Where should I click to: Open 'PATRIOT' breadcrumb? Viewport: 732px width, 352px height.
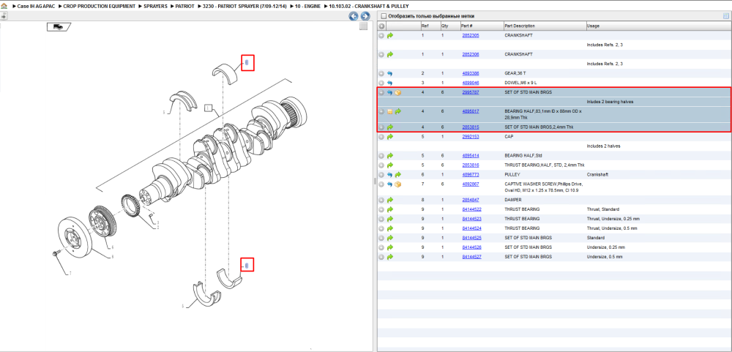click(184, 7)
